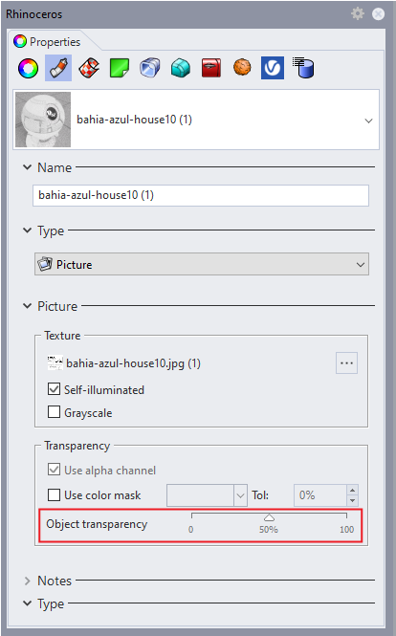
Task: Enable the Grayscale checkbox
Action: [x=54, y=412]
